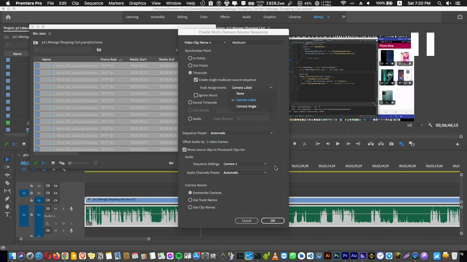
Task: Click the Multicam name input field
Action: tap(257, 43)
